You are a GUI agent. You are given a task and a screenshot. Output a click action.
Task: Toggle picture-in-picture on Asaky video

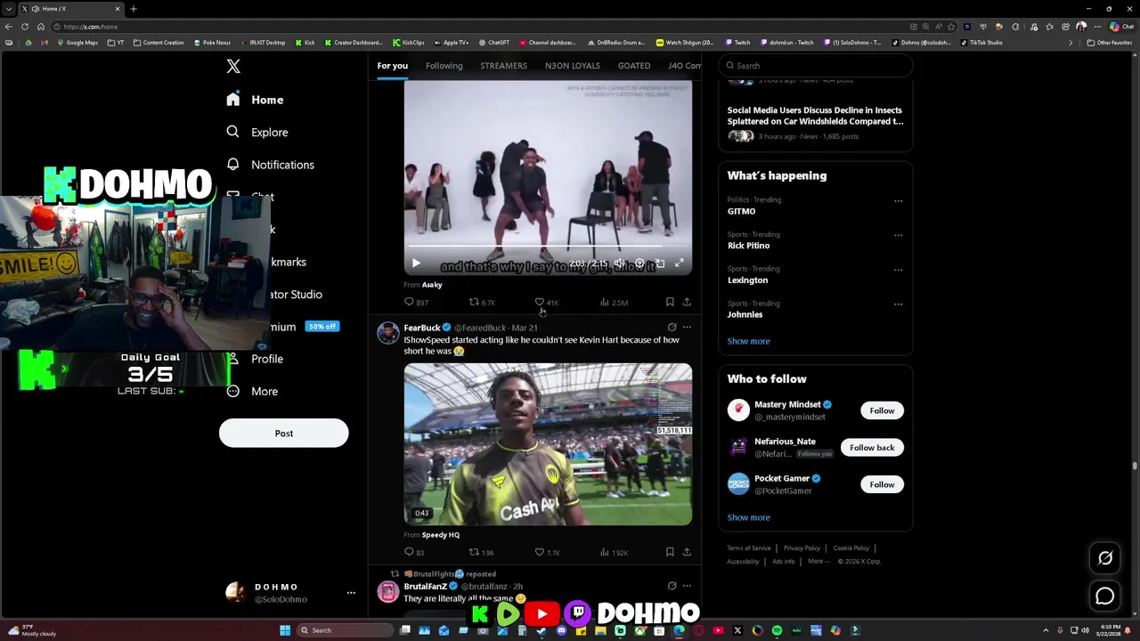pos(659,264)
